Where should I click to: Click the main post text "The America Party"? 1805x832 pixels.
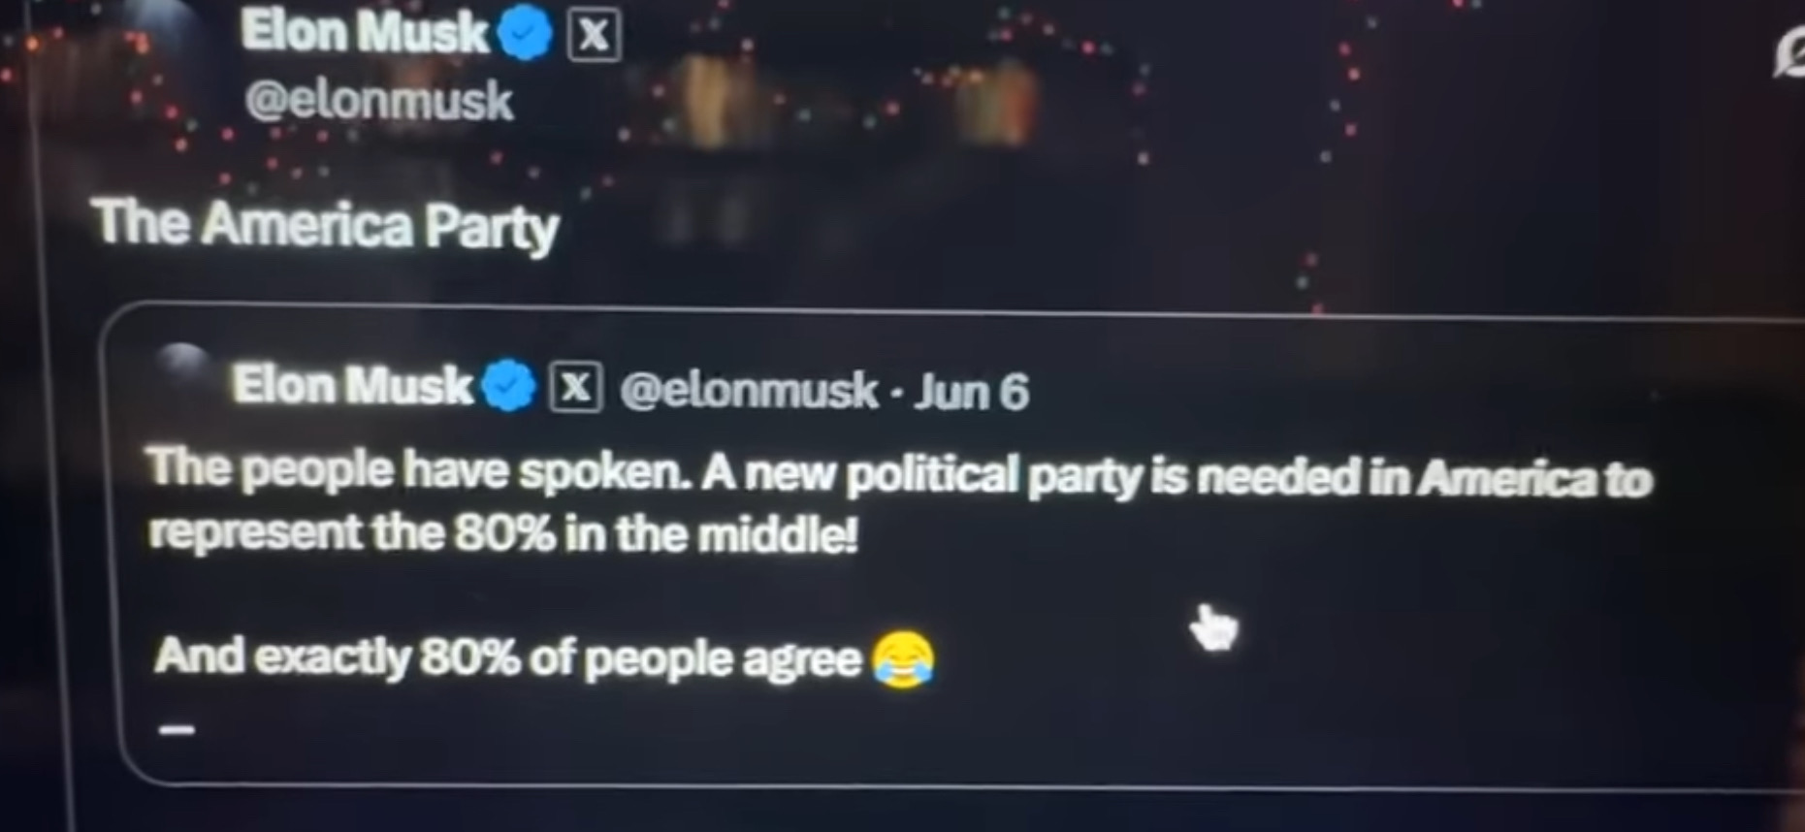[325, 225]
